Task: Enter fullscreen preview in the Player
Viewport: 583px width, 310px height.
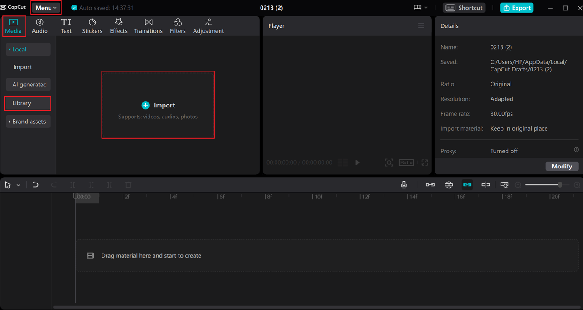Action: click(424, 163)
